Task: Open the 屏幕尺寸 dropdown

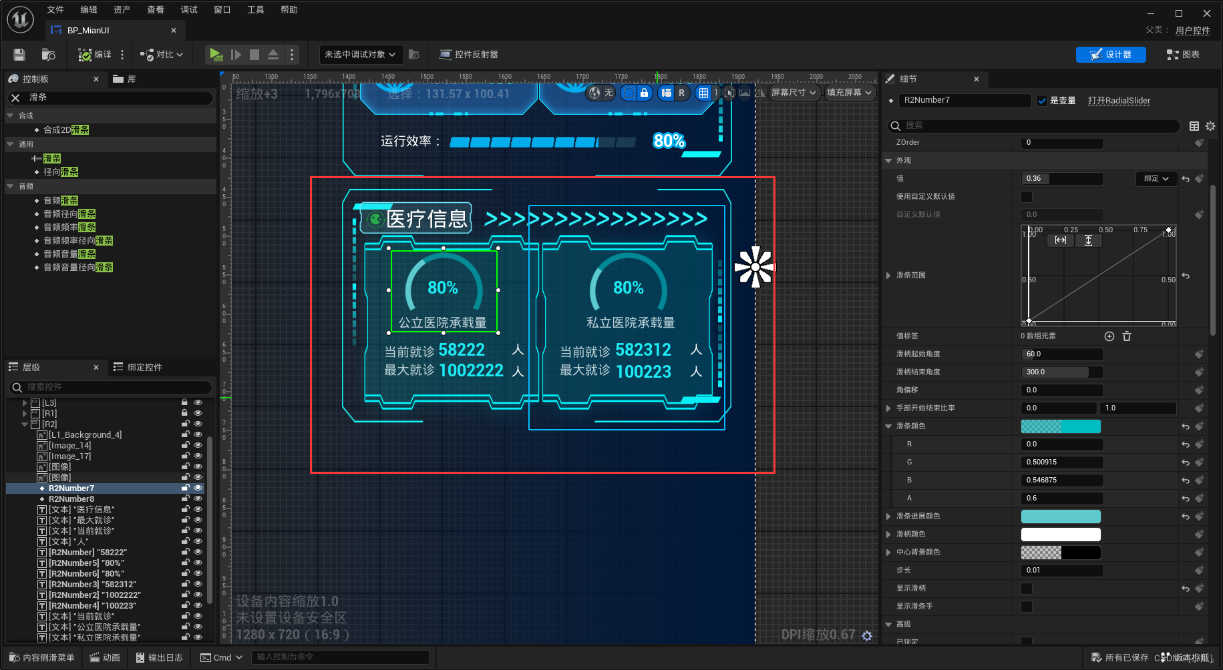Action: coord(794,93)
